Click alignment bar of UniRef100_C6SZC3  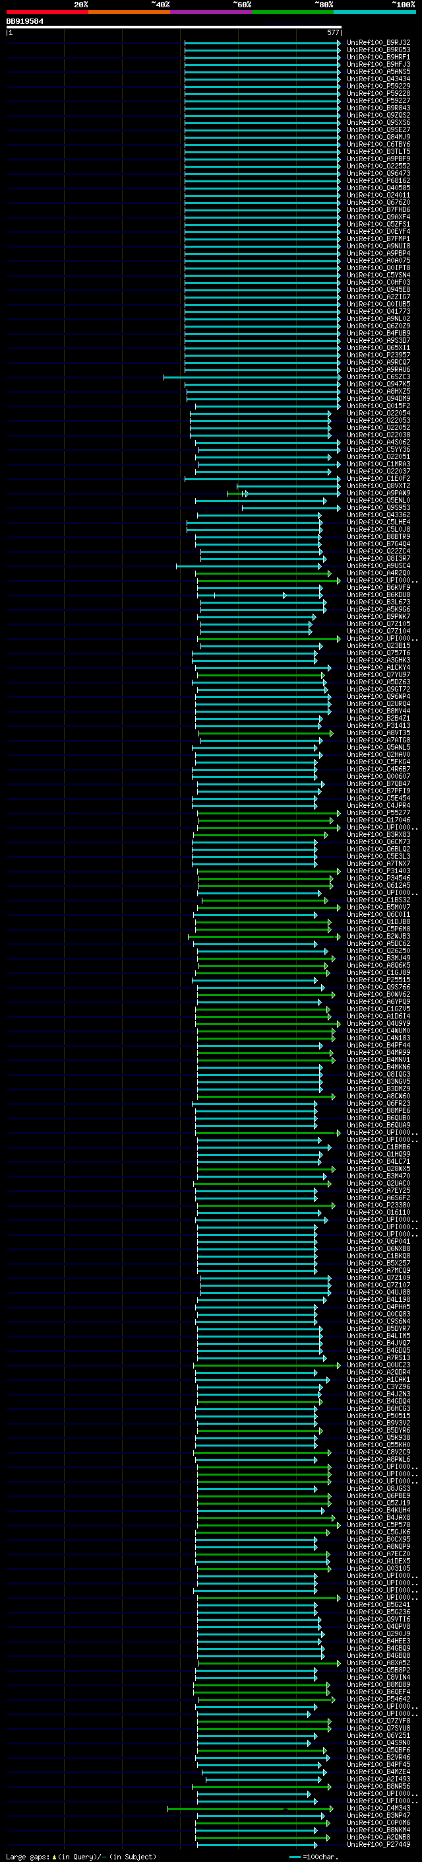[253, 377]
